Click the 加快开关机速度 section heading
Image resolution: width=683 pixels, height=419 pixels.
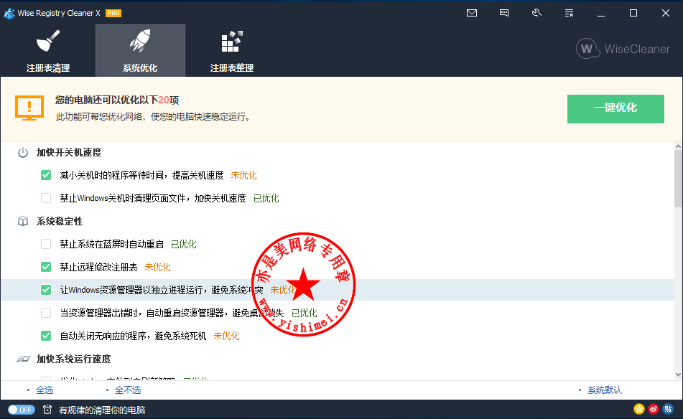coord(69,152)
